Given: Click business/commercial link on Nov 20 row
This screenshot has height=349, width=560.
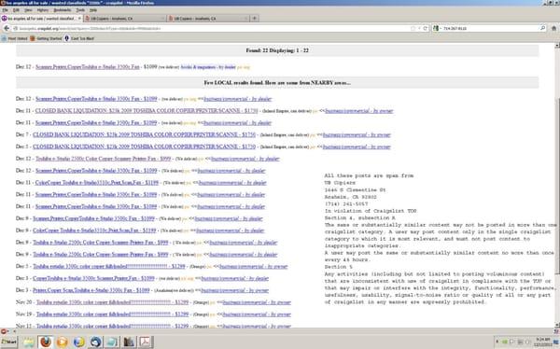Looking at the screenshot, I should tap(257, 302).
